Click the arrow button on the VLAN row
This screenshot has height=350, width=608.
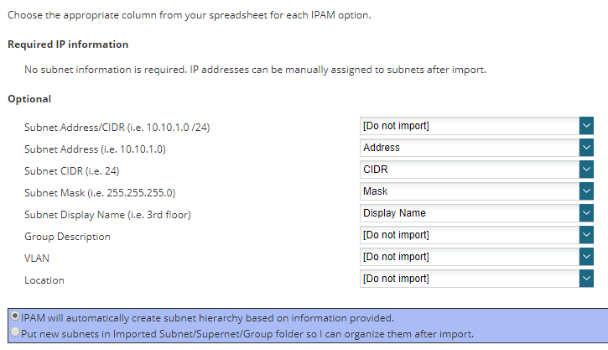(585, 257)
